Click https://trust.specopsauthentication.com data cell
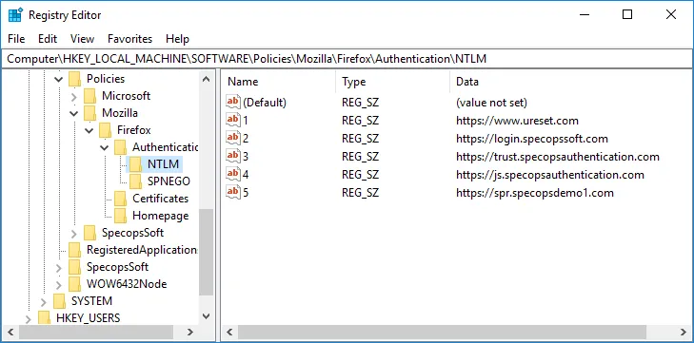 coord(557,157)
